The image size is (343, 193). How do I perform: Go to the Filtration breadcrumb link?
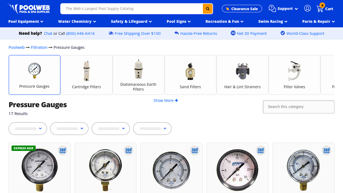[x=39, y=47]
